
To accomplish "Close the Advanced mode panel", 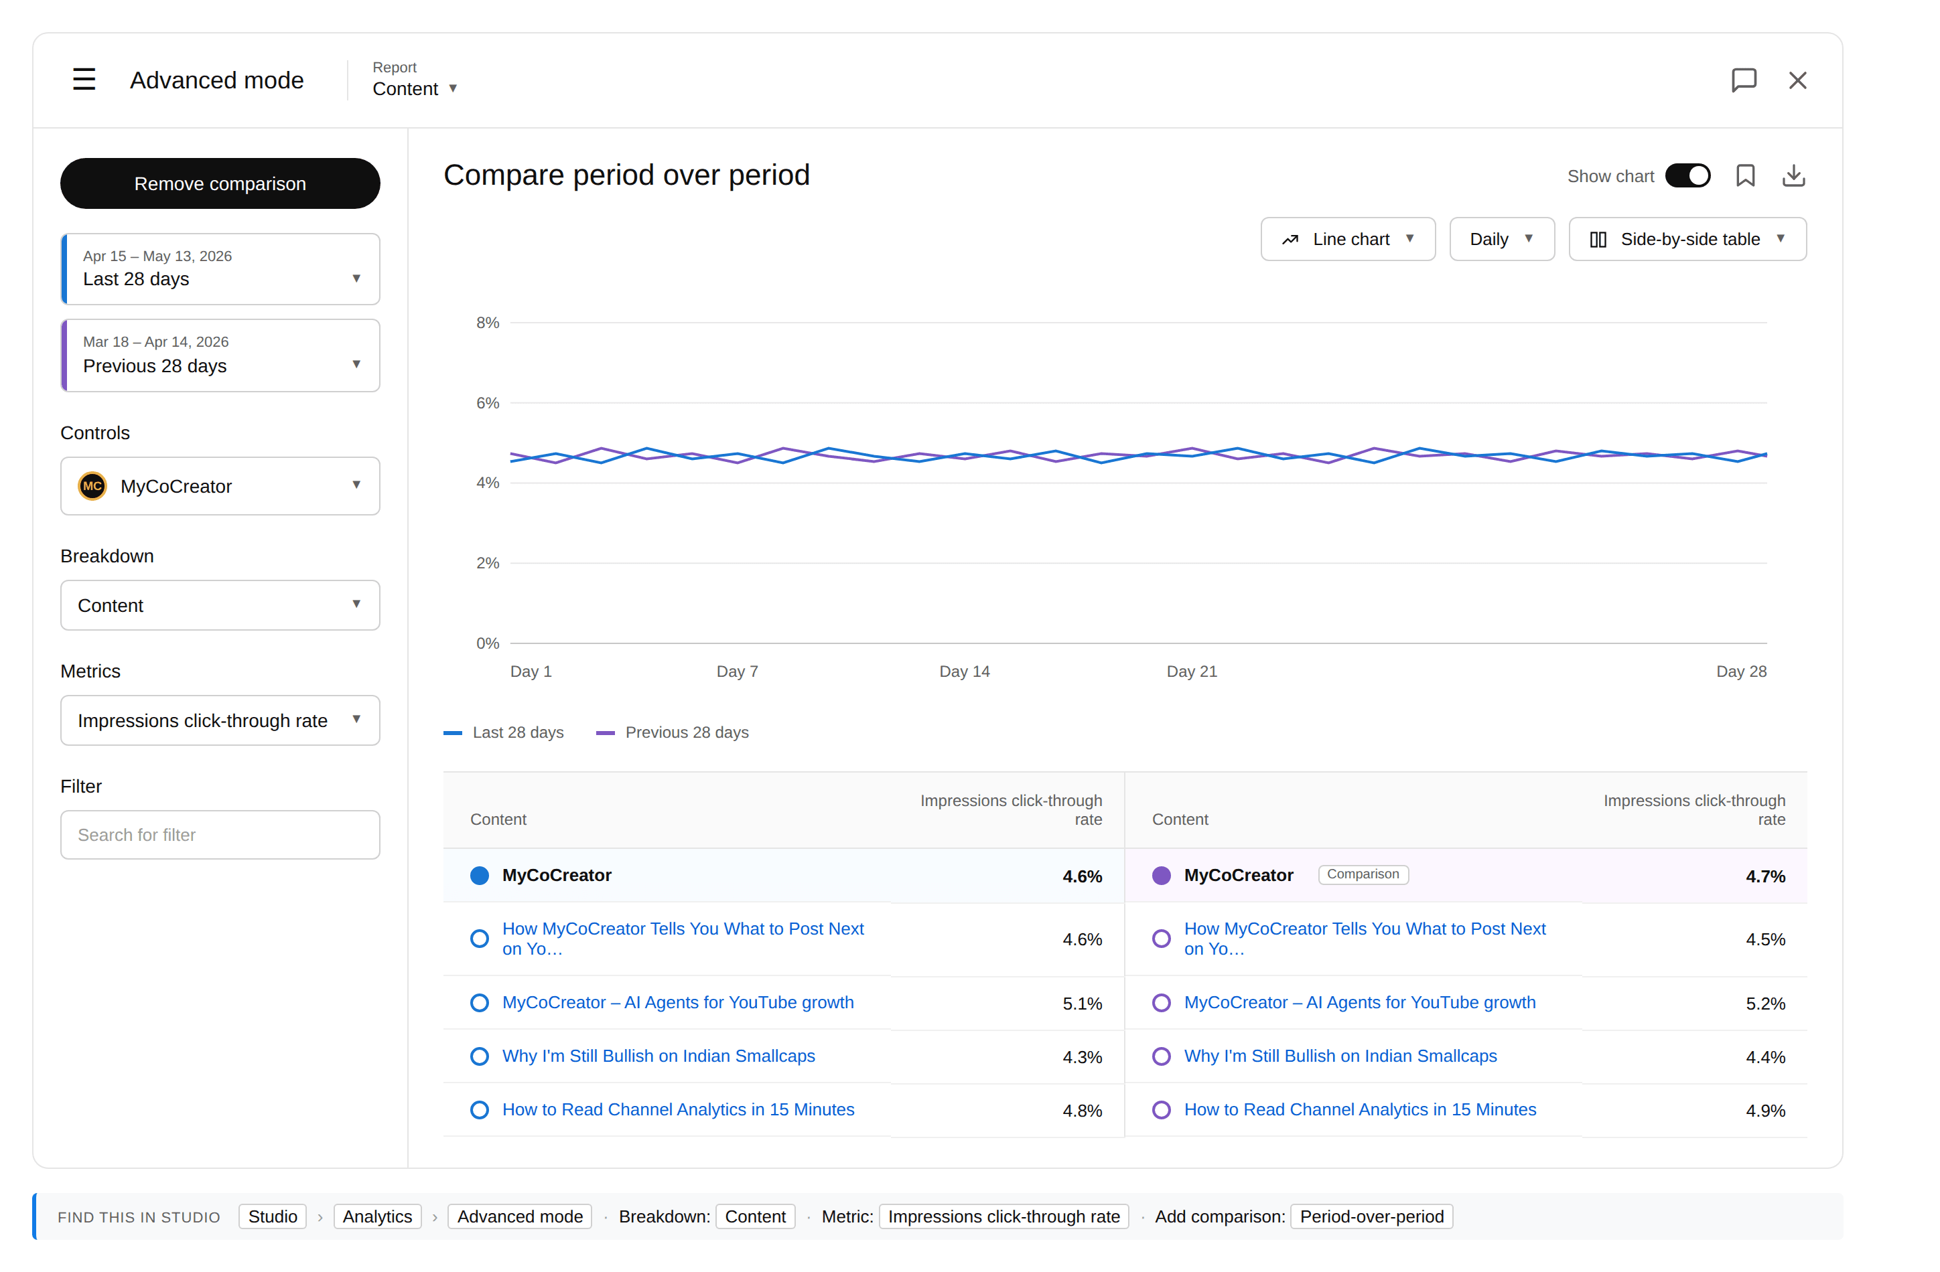I will (x=1797, y=80).
